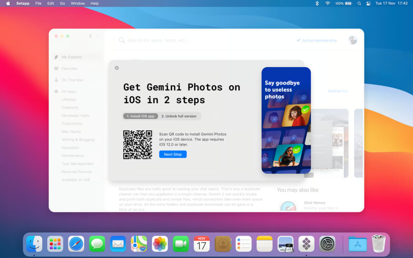Open Mail from the Dock
Image resolution: width=413 pixels, height=258 pixels.
118,244
